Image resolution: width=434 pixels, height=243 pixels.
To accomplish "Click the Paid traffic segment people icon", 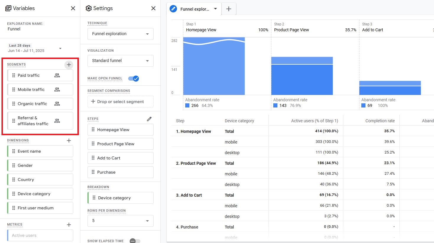I will pyautogui.click(x=57, y=75).
